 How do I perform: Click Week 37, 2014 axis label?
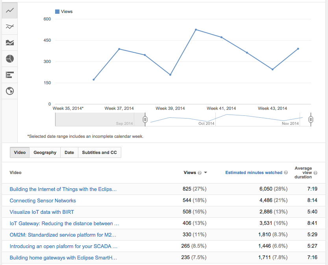point(119,108)
